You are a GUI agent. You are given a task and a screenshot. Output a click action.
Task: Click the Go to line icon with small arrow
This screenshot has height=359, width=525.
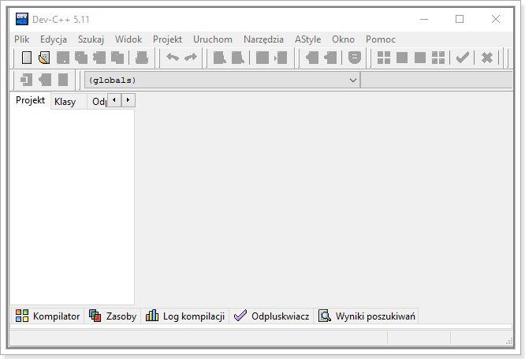(x=281, y=58)
